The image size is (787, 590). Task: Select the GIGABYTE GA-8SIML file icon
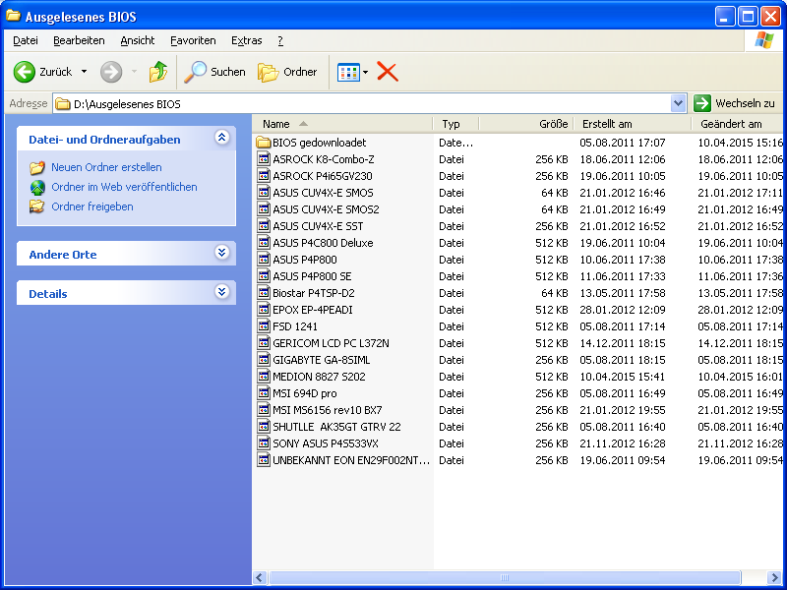(x=264, y=360)
